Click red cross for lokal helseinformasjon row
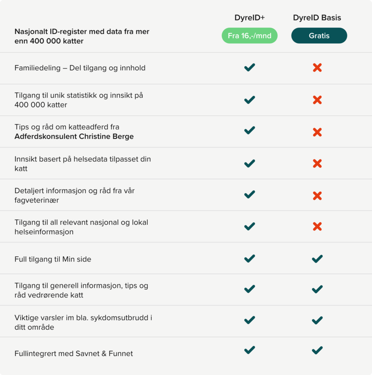This screenshot has width=372, height=375. pyautogui.click(x=317, y=227)
